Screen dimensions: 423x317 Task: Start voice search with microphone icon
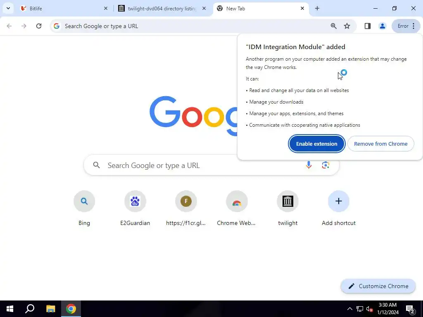(x=309, y=165)
